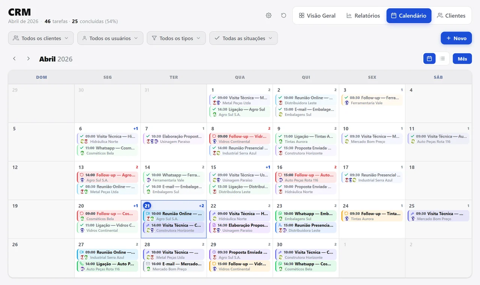
Task: Click checkmark on 14:00 Reunião Presencial day 8
Action: [x=214, y=148]
